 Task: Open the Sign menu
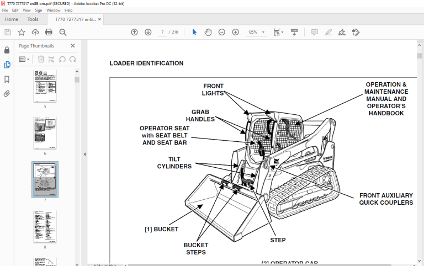coord(39,10)
